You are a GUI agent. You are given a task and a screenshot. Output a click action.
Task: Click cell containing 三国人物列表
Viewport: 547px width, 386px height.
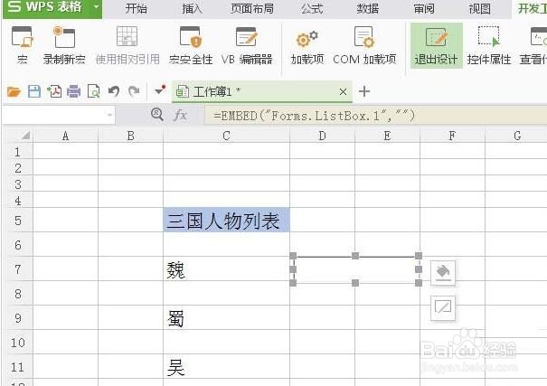226,220
